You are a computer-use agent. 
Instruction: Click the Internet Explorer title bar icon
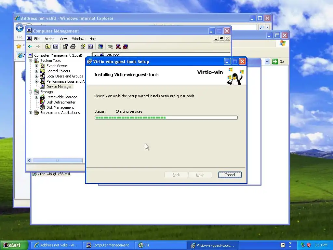pos(18,18)
